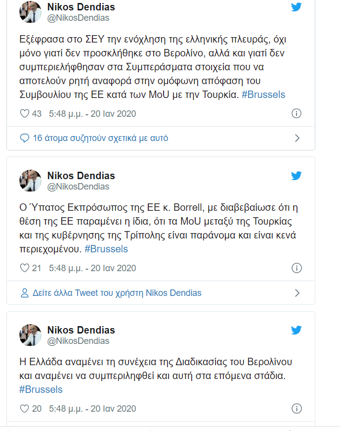This screenshot has height=431, width=340.
Task: Like the first tweet with 43 likes
Action: (25, 113)
